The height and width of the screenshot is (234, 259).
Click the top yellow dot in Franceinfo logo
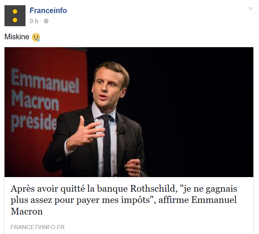[15, 12]
